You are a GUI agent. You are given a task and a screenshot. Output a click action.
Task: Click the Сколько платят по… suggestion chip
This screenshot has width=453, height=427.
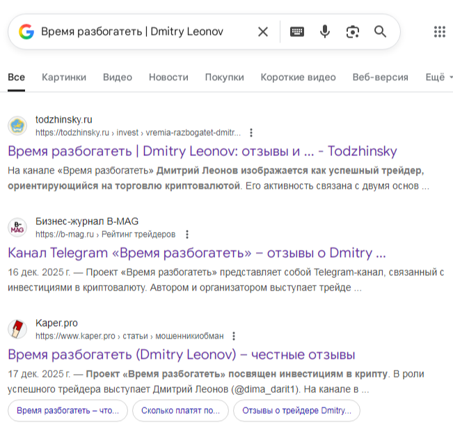click(x=180, y=410)
